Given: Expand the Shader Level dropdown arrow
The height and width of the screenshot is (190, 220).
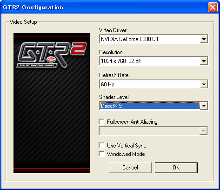Looking at the screenshot, I should 204,106.
